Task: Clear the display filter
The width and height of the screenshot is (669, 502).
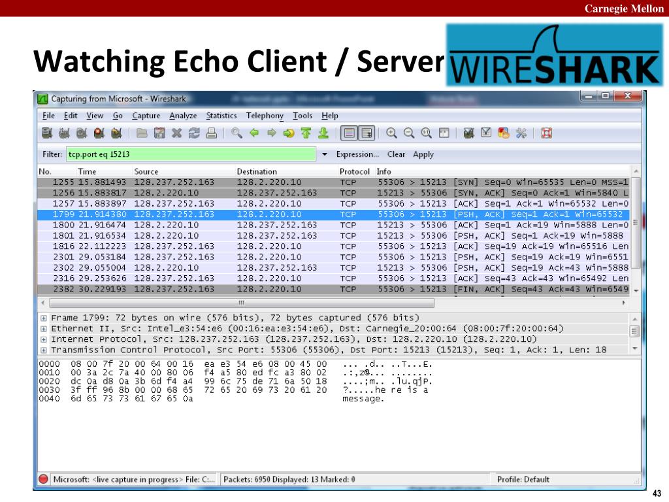Action: click(x=396, y=154)
